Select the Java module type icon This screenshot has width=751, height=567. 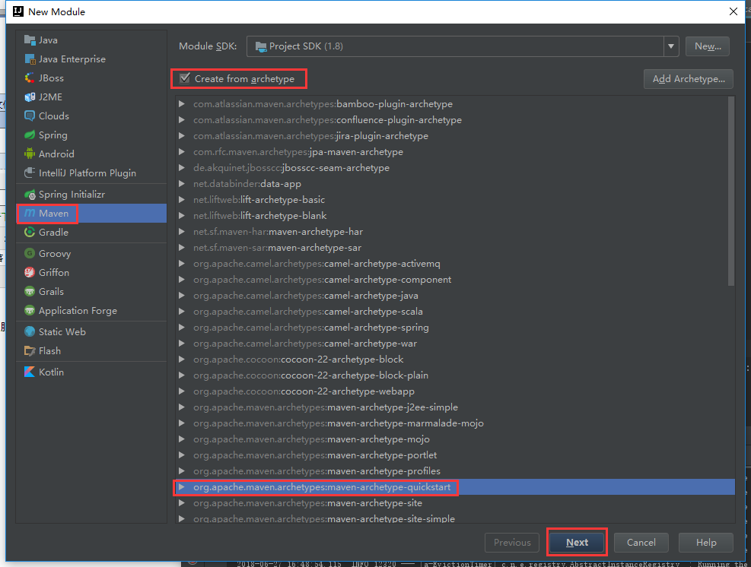(x=30, y=40)
